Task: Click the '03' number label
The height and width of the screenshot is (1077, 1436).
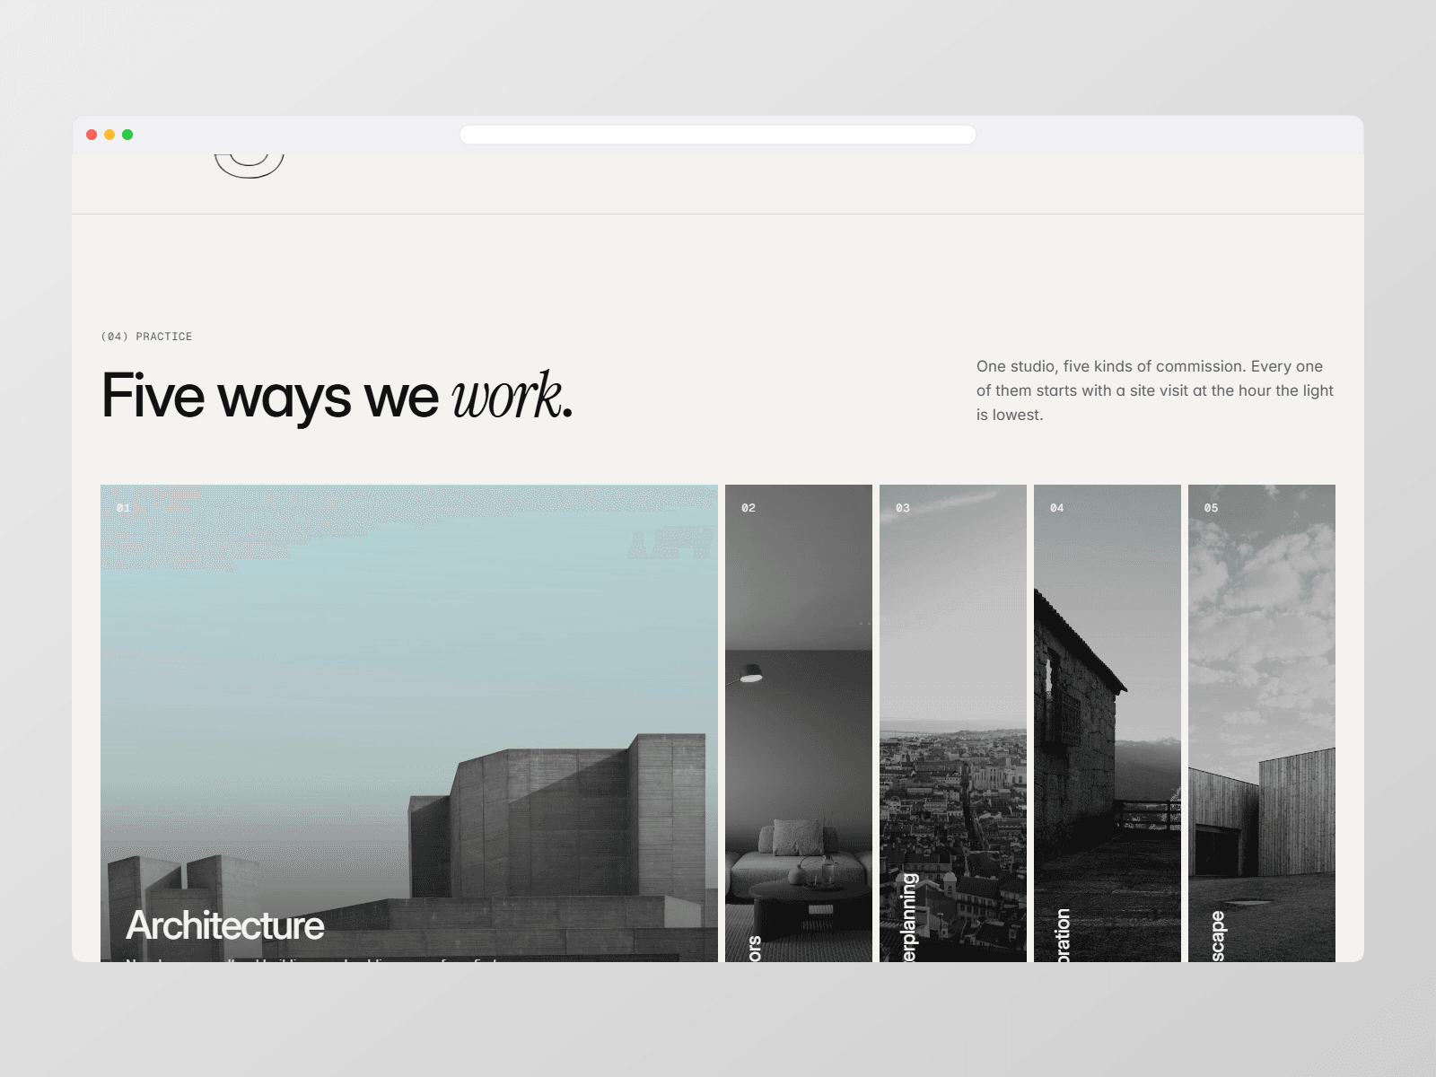Action: click(903, 508)
